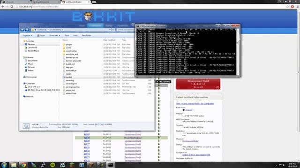Viewport: 300px width, 168px height.
Task: Open the plugins folder in Explorer
Action: (x=69, y=44)
